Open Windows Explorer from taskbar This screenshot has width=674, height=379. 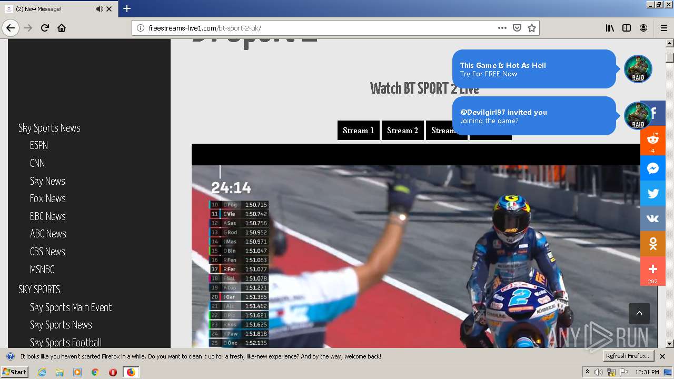pos(60,372)
